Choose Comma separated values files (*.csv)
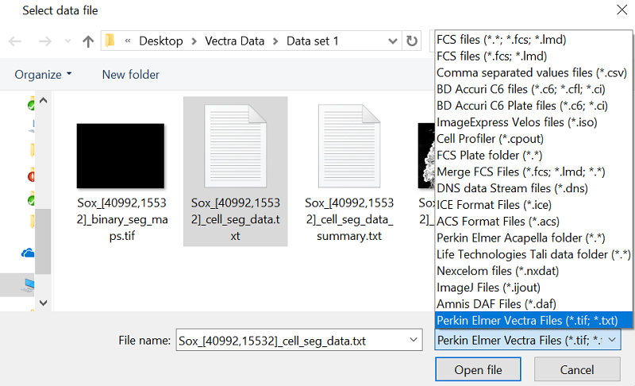This screenshot has height=386, width=635. pyautogui.click(x=531, y=72)
